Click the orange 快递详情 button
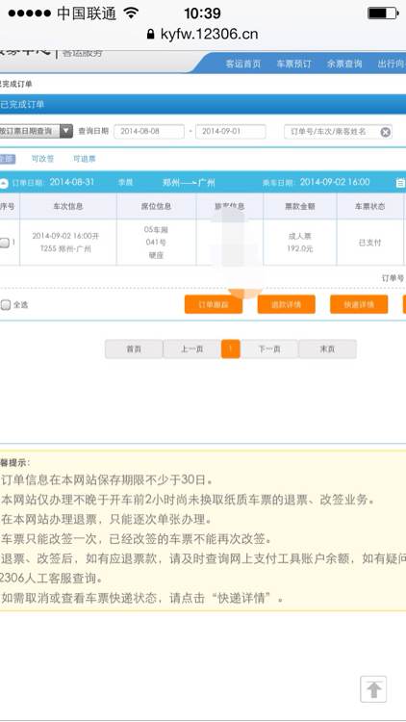Screen dimensions: 406x722 click(359, 304)
